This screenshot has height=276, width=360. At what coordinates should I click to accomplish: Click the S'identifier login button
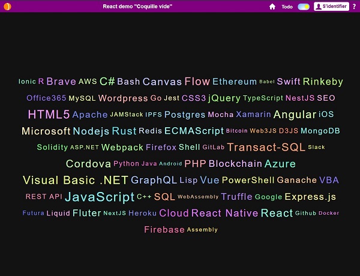click(331, 7)
